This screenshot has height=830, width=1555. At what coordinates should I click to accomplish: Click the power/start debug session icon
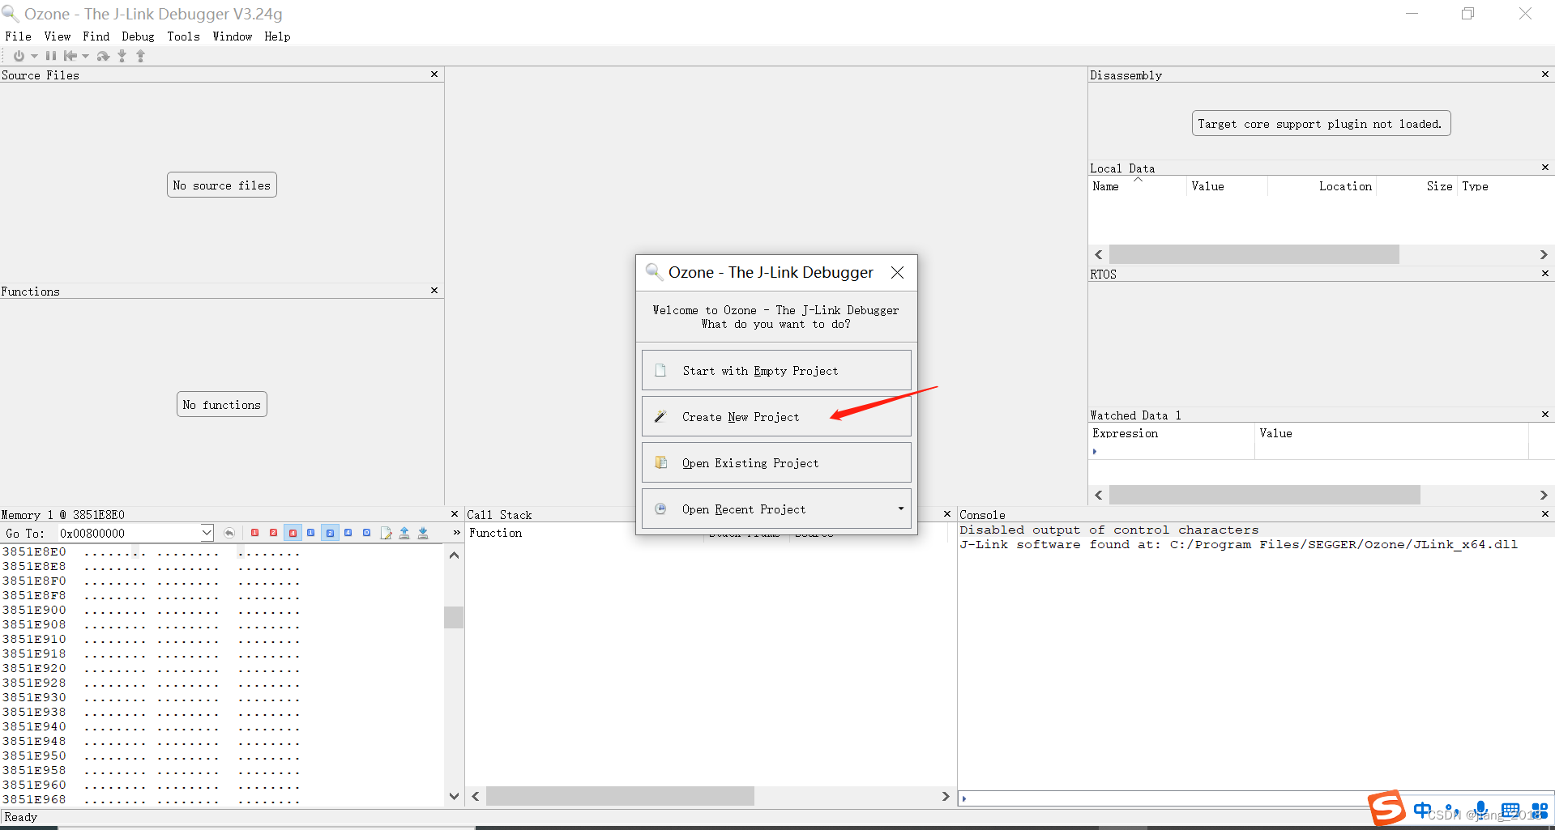(18, 56)
